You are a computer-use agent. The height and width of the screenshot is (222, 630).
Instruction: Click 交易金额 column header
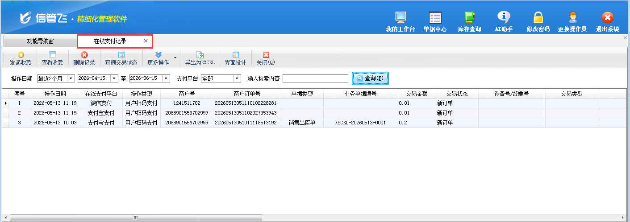pyautogui.click(x=417, y=94)
